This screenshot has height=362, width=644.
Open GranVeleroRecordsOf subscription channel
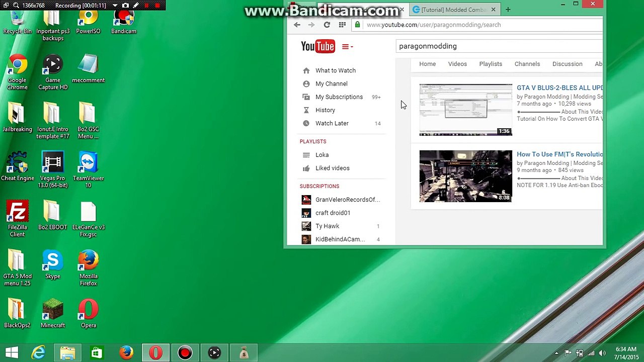(348, 200)
